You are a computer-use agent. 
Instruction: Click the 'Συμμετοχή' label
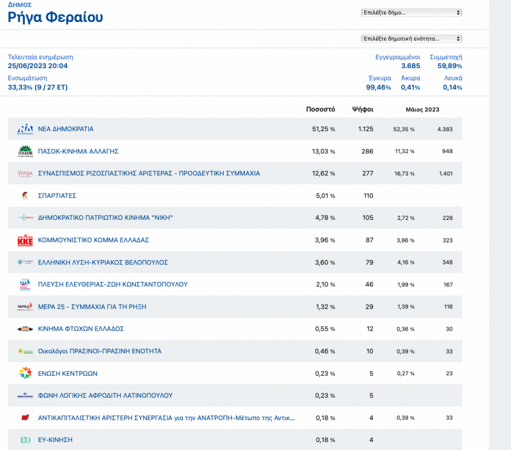point(446,57)
